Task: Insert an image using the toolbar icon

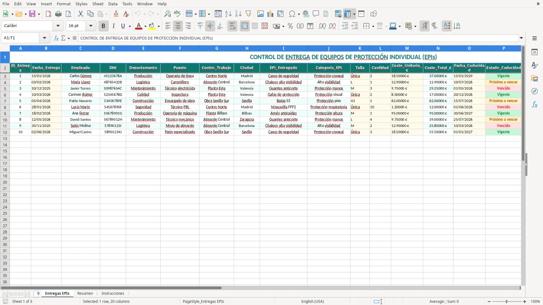Action: 261,14
